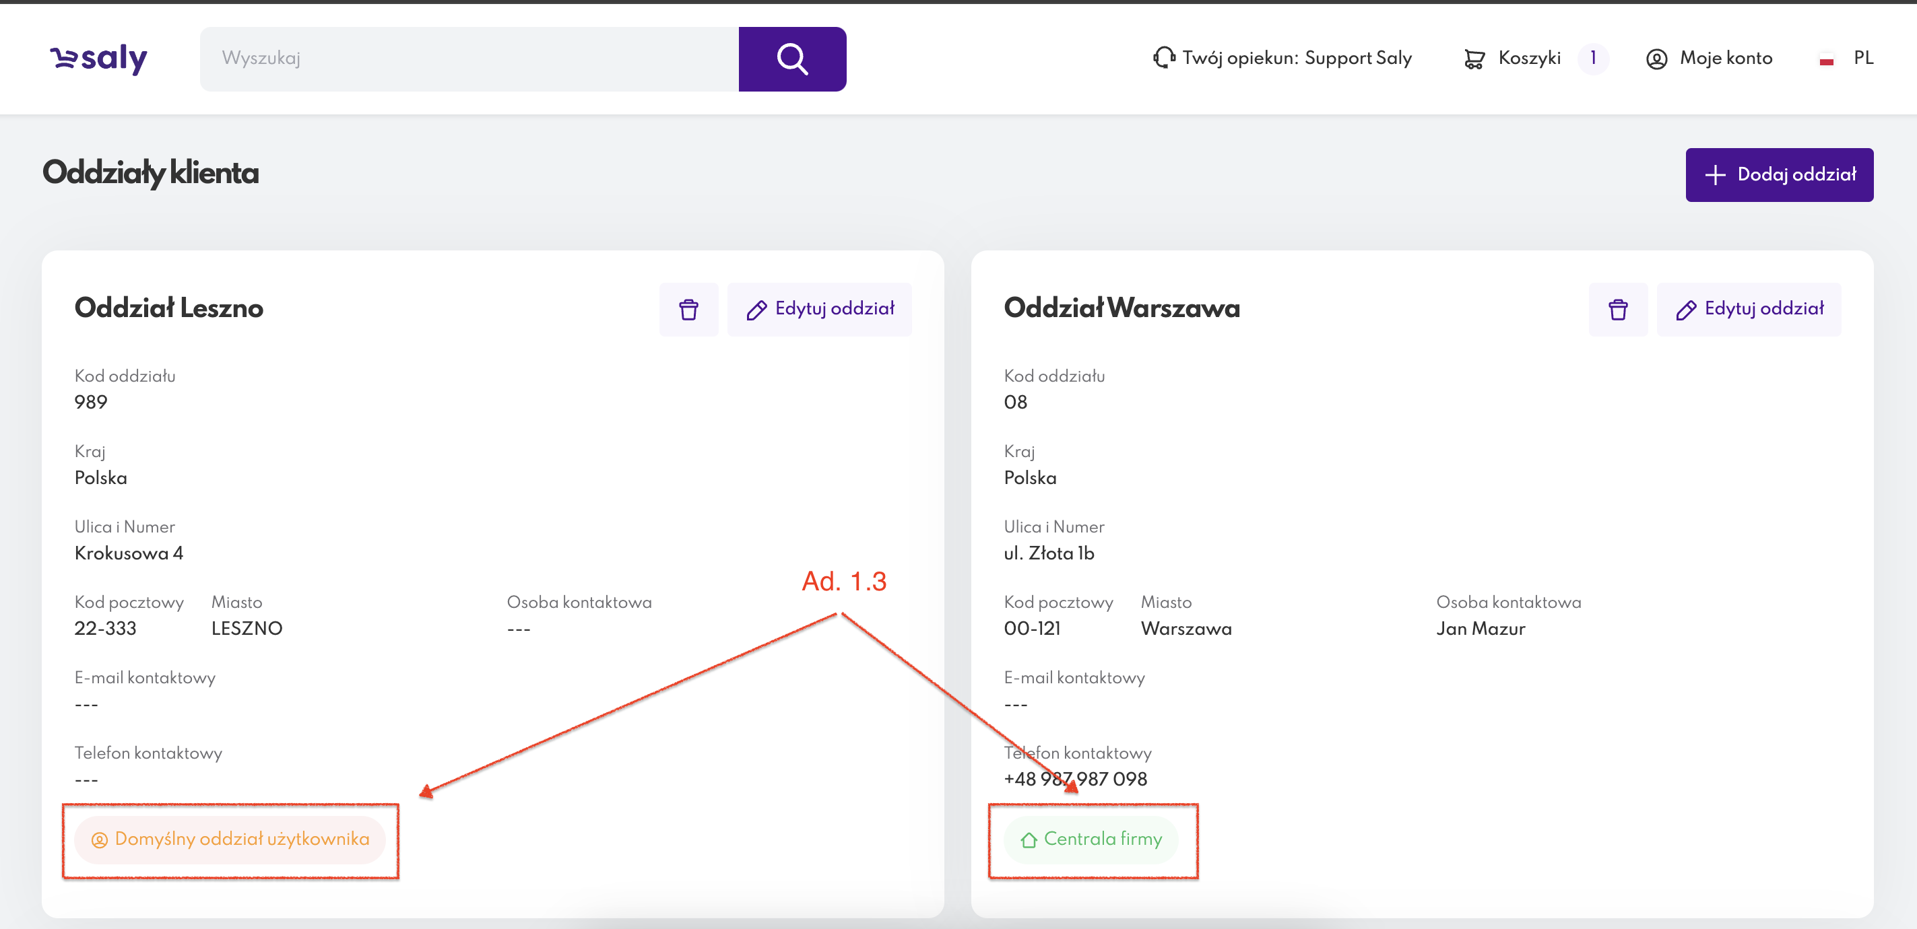This screenshot has width=1917, height=929.
Task: Open the Koszyki menu
Action: click(x=1528, y=58)
